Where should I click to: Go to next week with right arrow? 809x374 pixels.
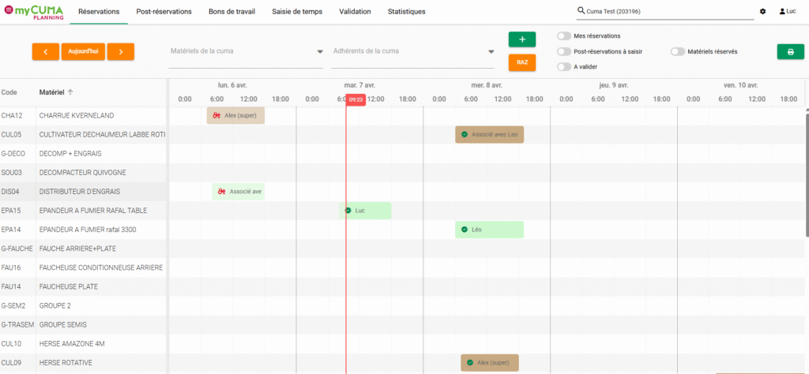click(120, 51)
